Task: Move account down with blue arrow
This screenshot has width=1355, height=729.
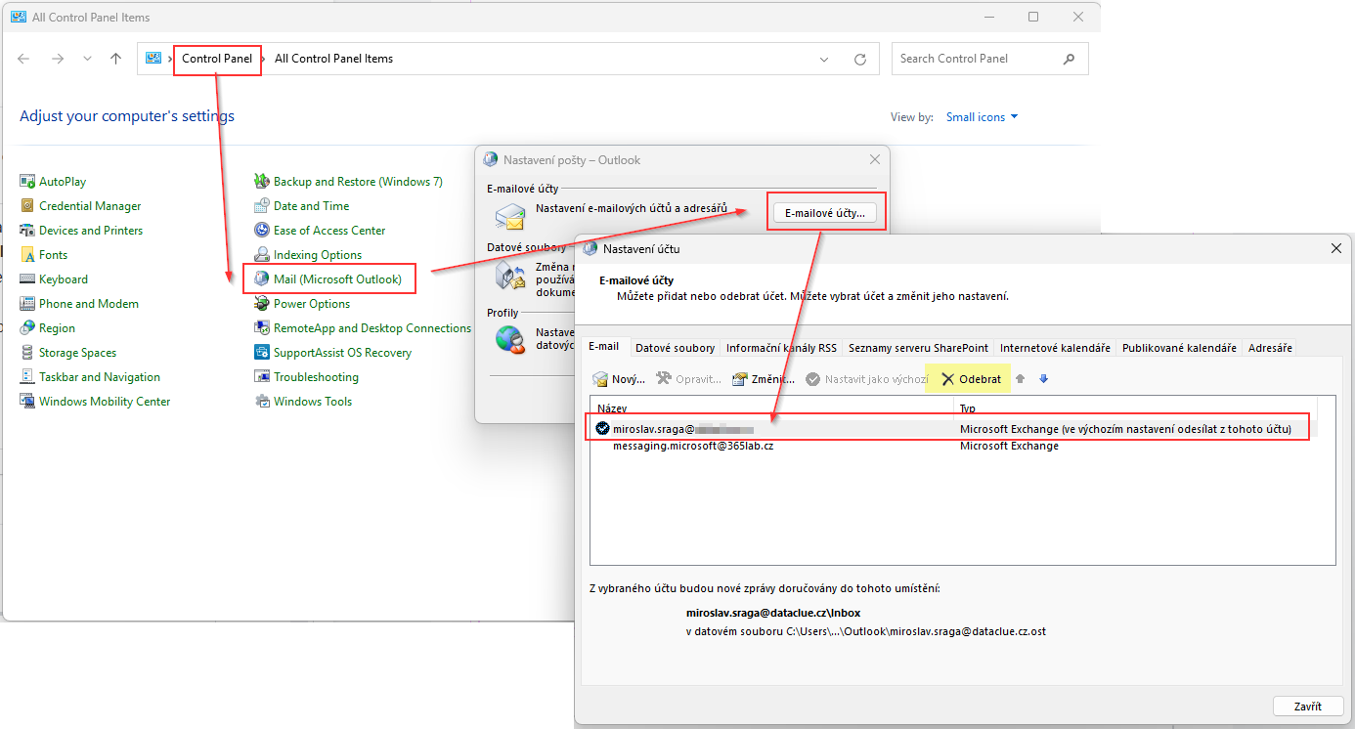Action: (x=1043, y=379)
